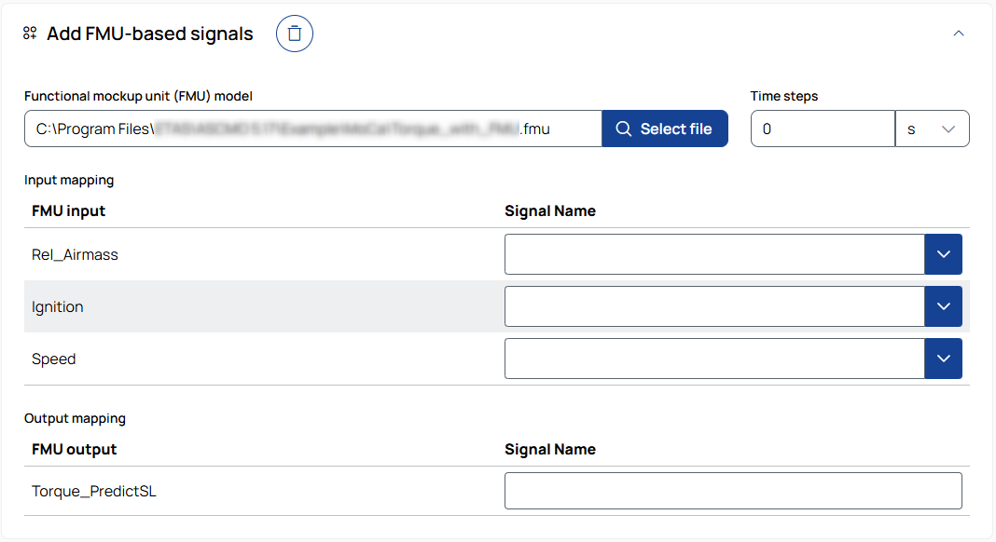The image size is (996, 542).
Task: Select the Torque_PredictSL output label
Action: coord(94,491)
